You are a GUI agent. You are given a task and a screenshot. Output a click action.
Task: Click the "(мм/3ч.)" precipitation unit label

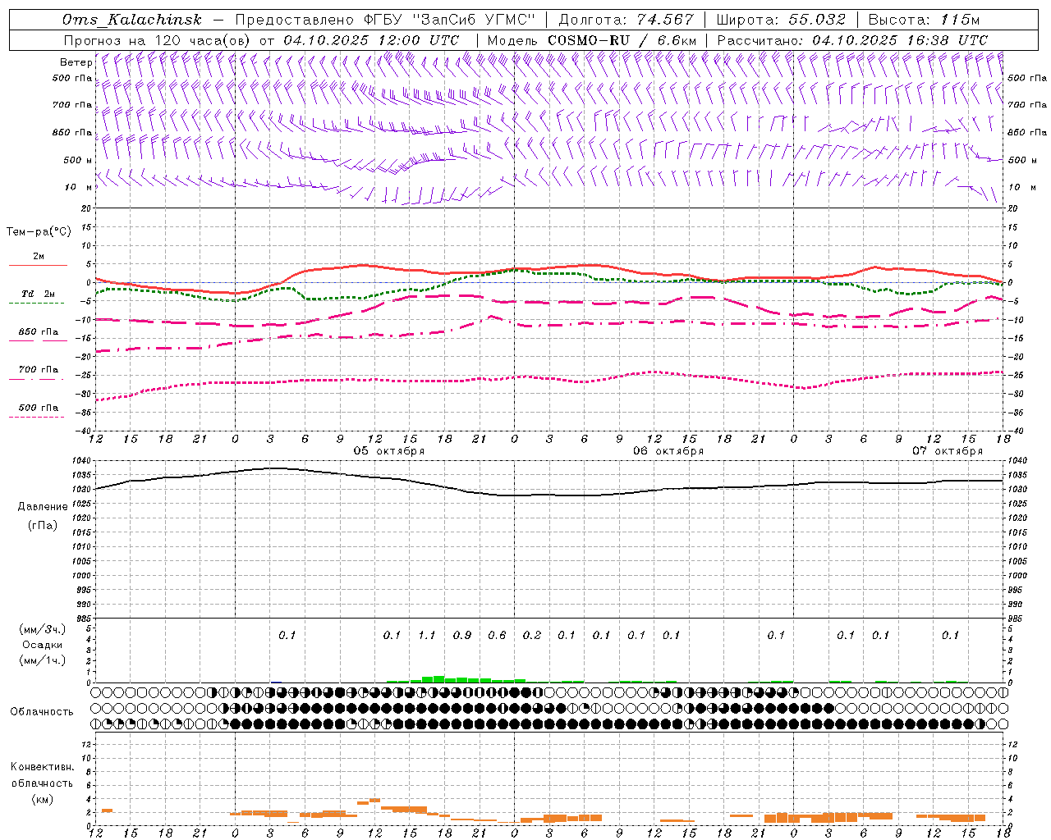pyautogui.click(x=43, y=629)
